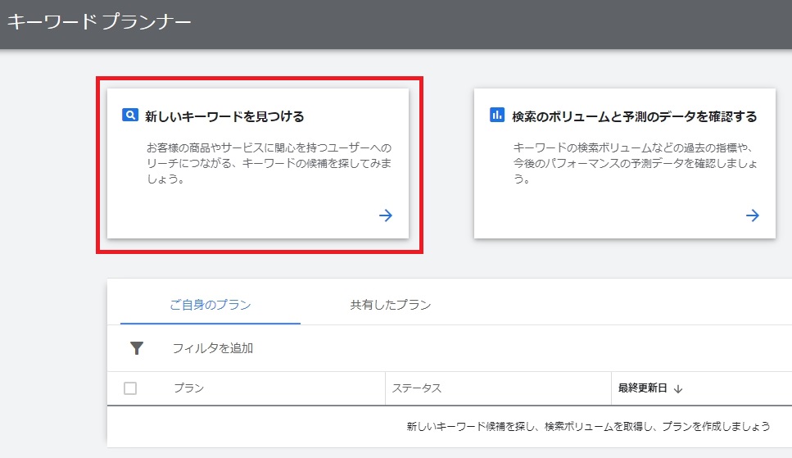Toggle the select-all checkbox in table header
Image resolution: width=792 pixels, height=458 pixels.
coord(130,388)
